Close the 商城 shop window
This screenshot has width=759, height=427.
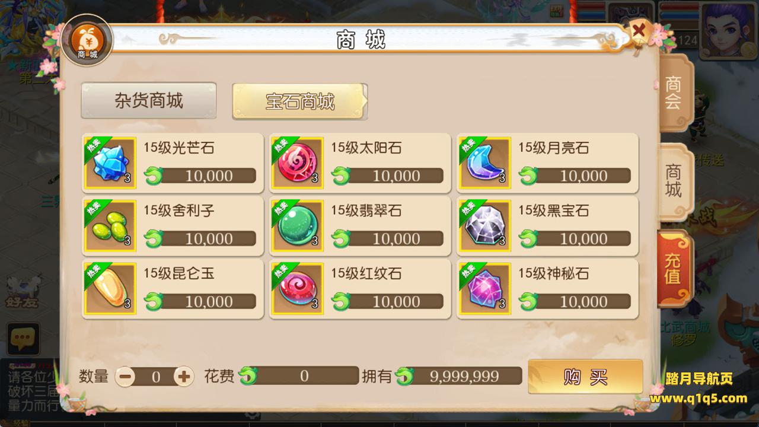point(639,31)
